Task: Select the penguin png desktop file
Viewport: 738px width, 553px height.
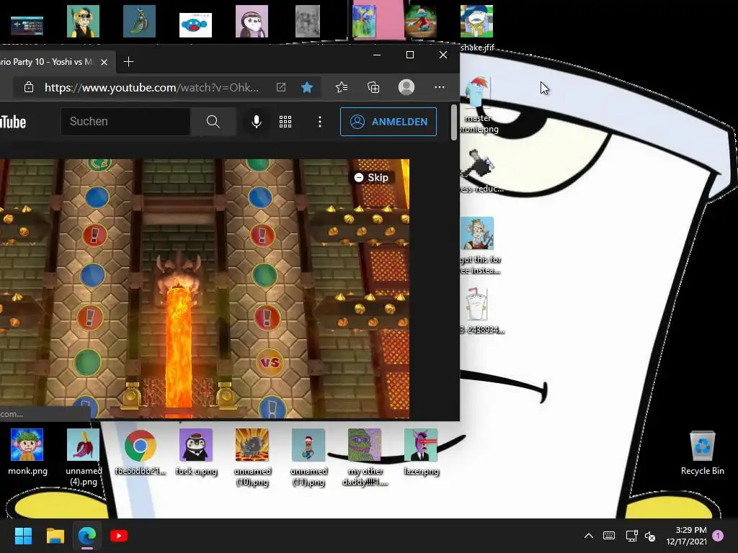Action: click(196, 451)
